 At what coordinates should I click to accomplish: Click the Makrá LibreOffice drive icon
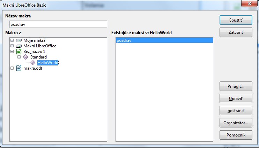(x=19, y=46)
